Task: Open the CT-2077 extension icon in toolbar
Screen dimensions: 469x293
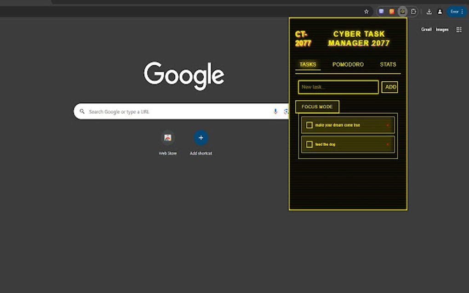Action: point(402,11)
